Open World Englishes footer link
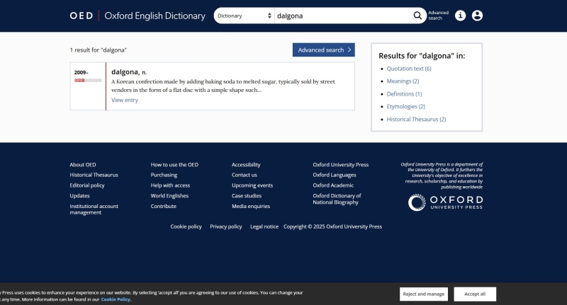The image size is (567, 305). click(x=169, y=195)
